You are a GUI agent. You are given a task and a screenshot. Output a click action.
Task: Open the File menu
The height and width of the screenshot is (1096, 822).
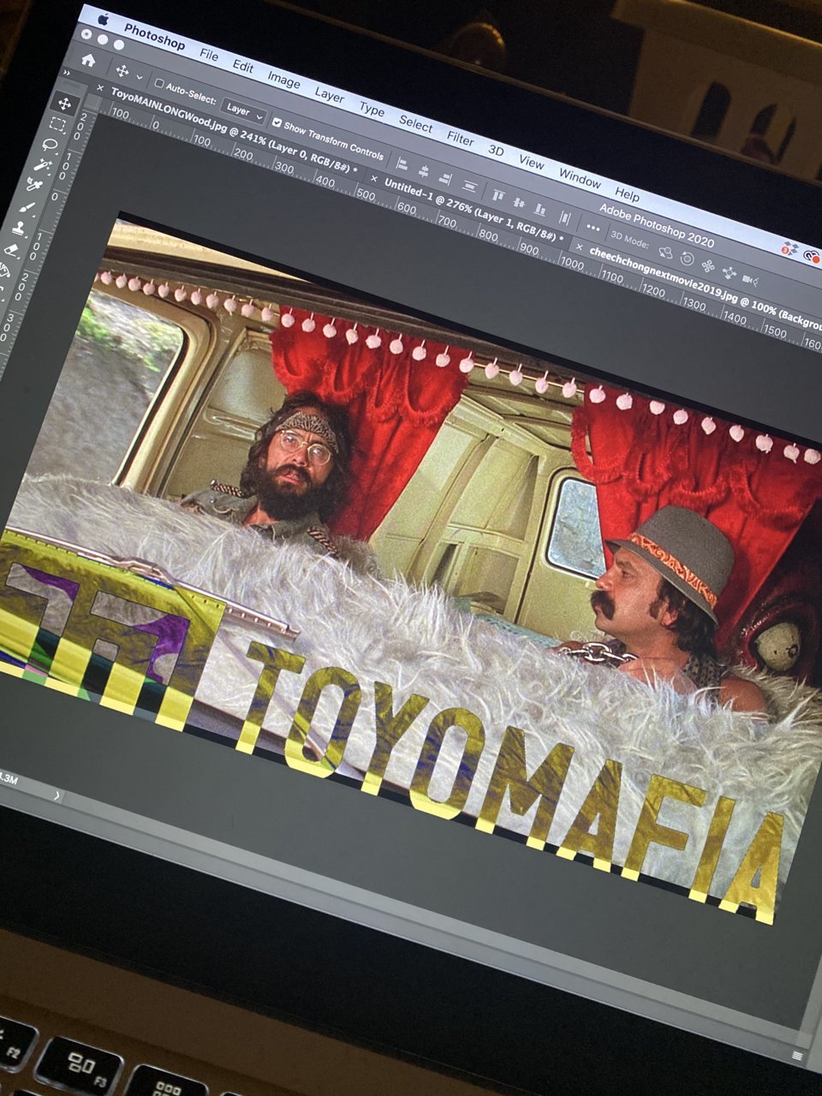click(x=209, y=54)
